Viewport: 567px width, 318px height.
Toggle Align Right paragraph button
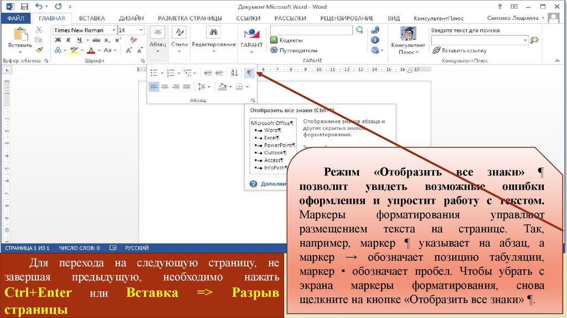click(x=176, y=87)
